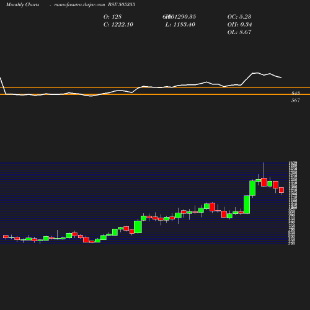Viewport: 310px width, 310px height.
Task: Click the 'OL: 8.67' value
Action: pos(239,32)
